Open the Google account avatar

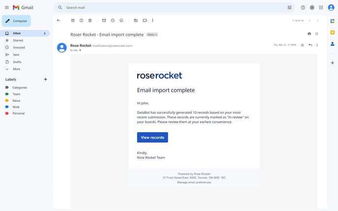pos(331,7)
